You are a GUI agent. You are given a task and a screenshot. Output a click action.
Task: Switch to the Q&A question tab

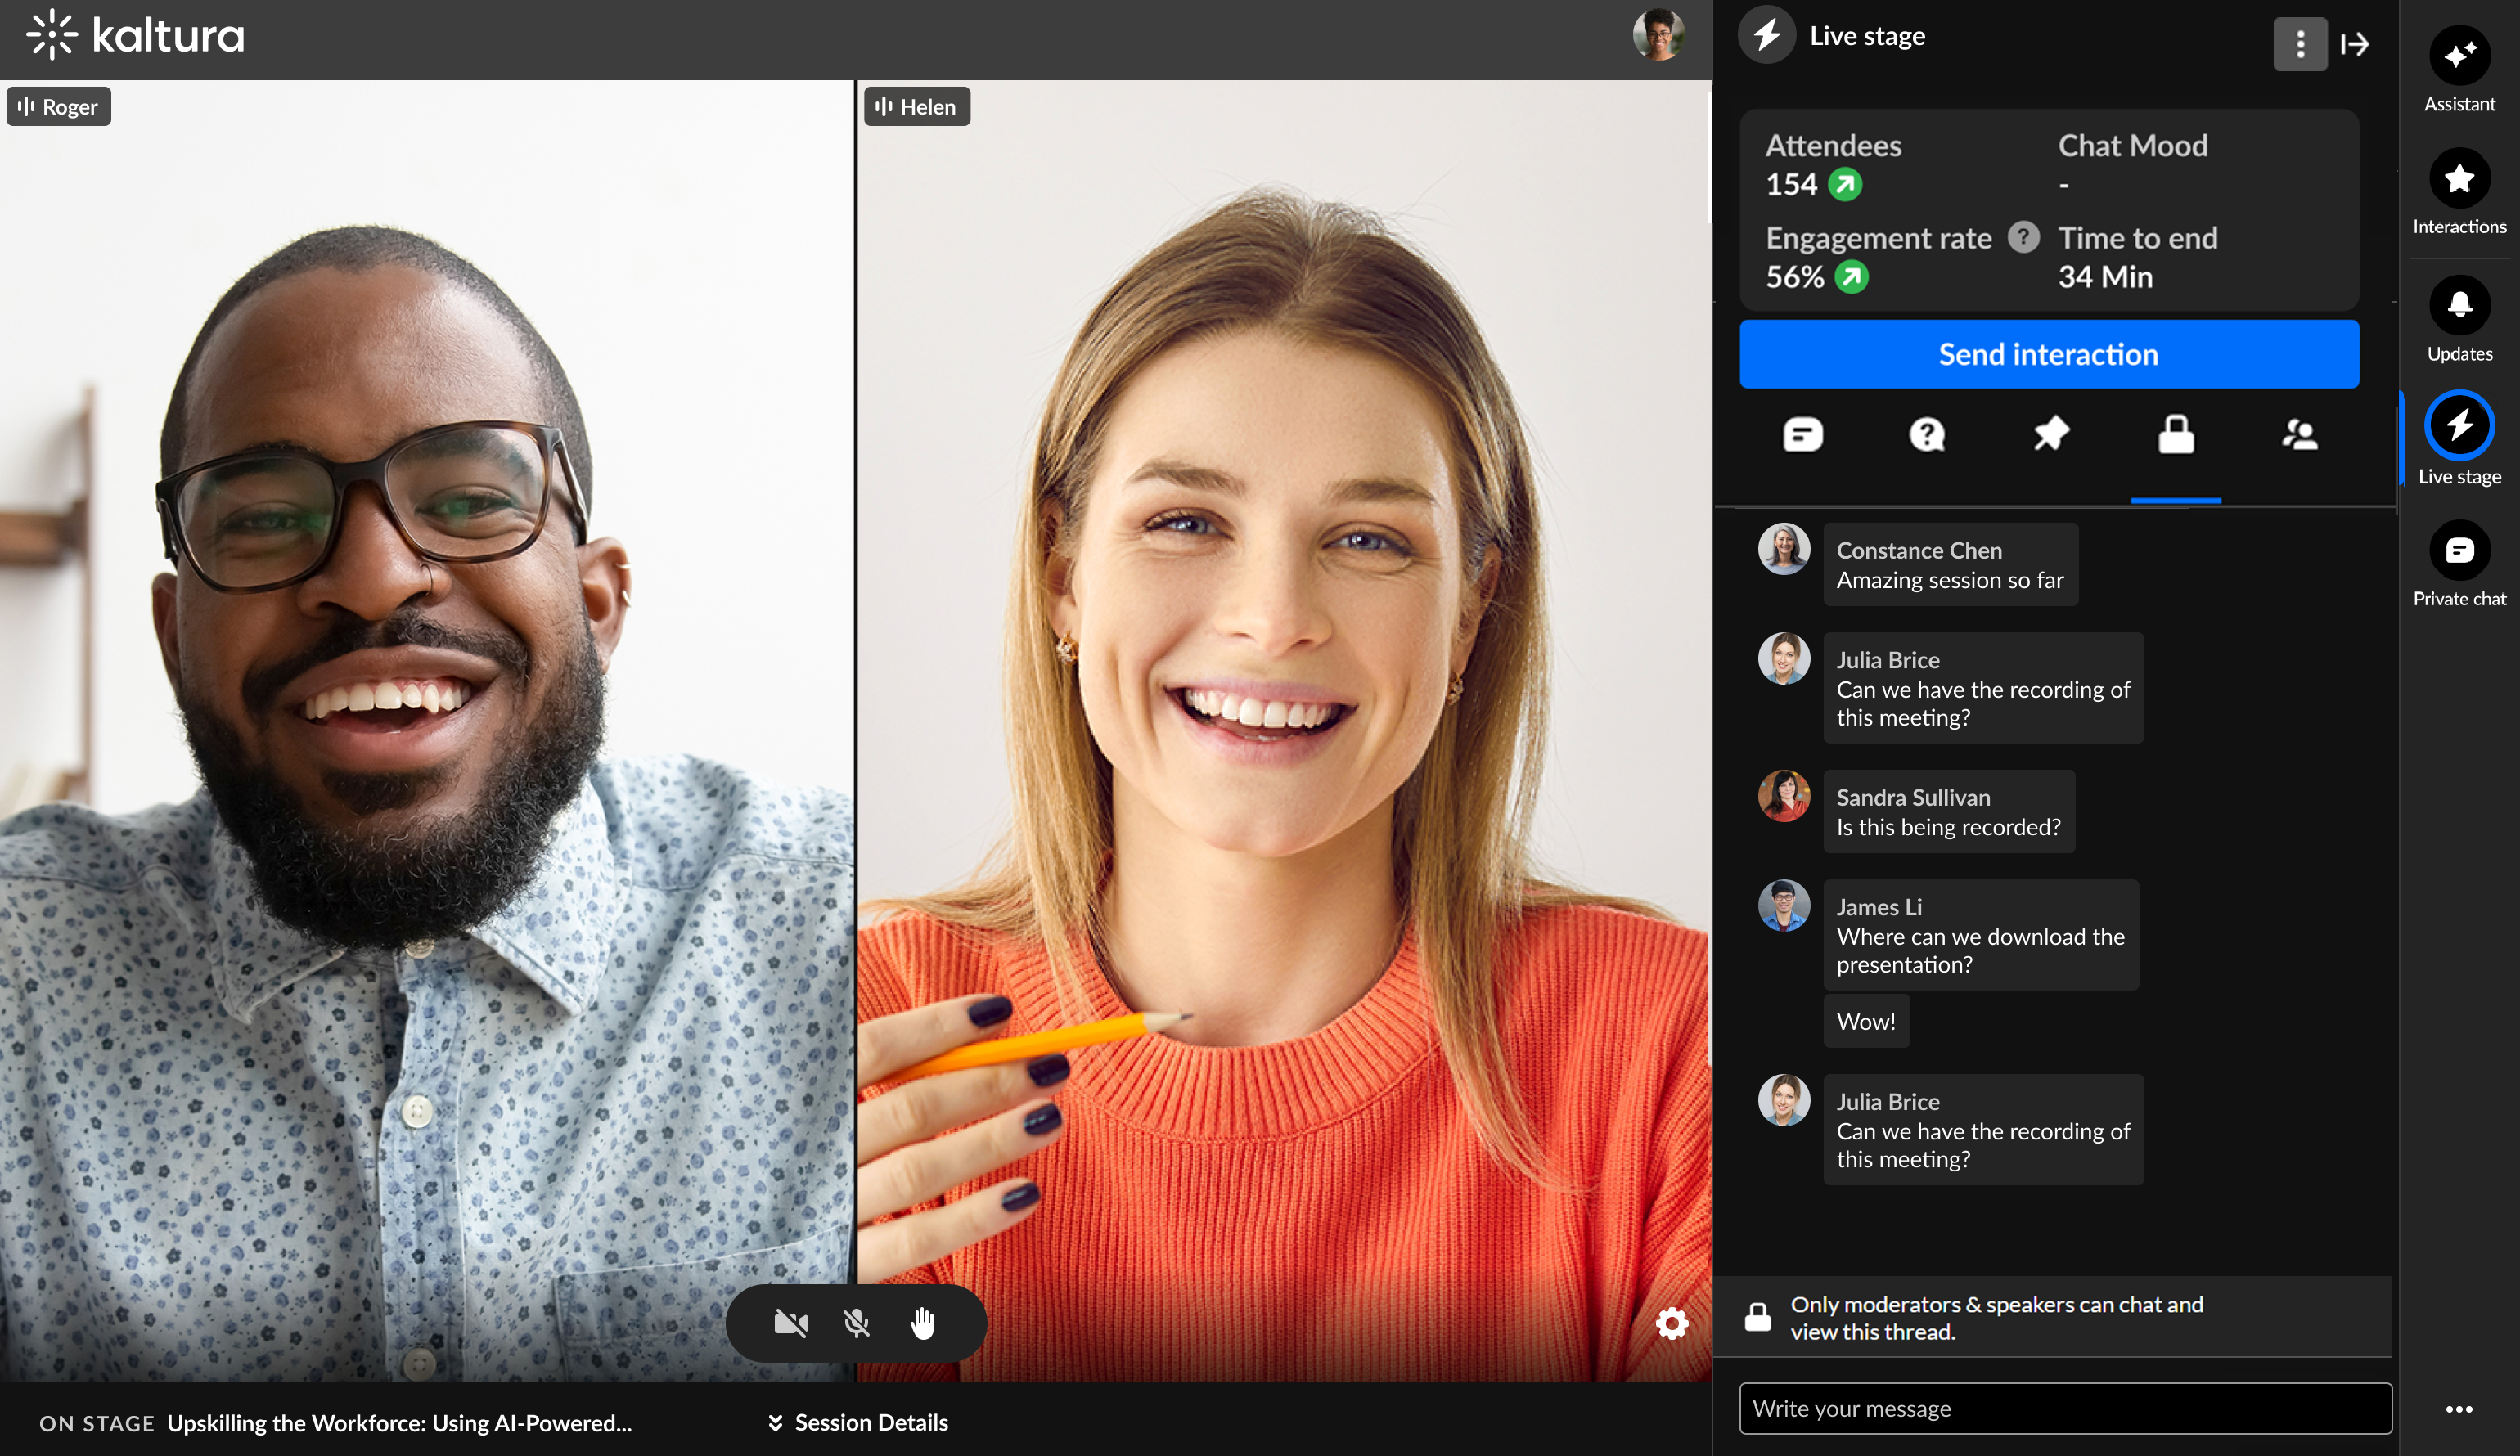[1927, 435]
